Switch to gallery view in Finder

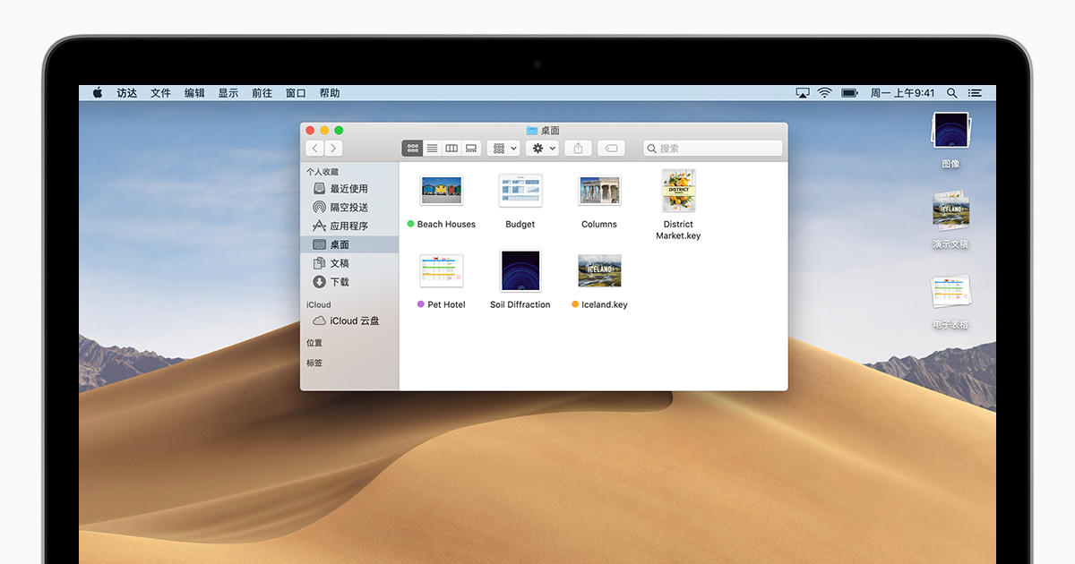click(471, 149)
